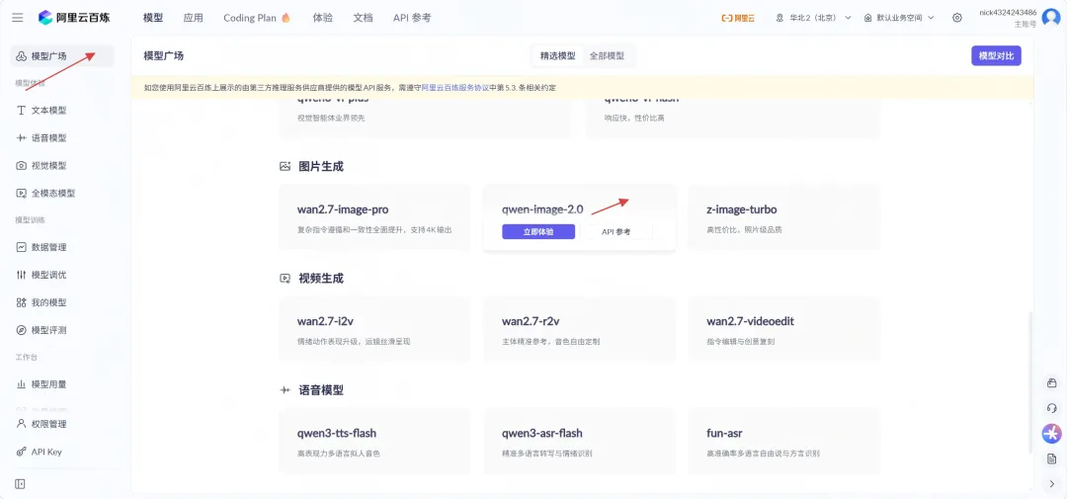Open the 模型 top menu
Viewport: 1067px width, 499px height.
tap(153, 18)
